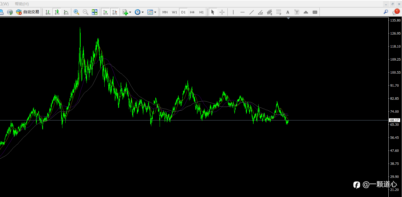Switch chart to candlestick style
This screenshot has height=197, width=402.
pos(57,12)
